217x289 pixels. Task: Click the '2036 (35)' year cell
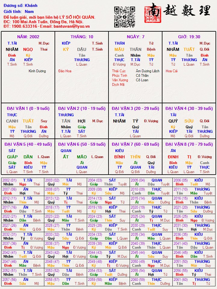point(194,237)
